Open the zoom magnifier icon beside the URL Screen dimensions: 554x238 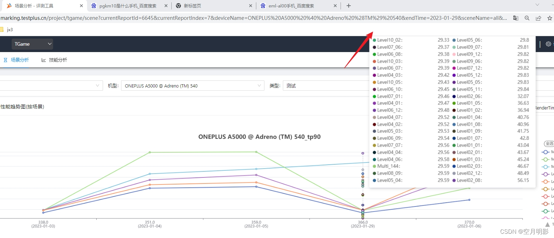[x=527, y=18]
